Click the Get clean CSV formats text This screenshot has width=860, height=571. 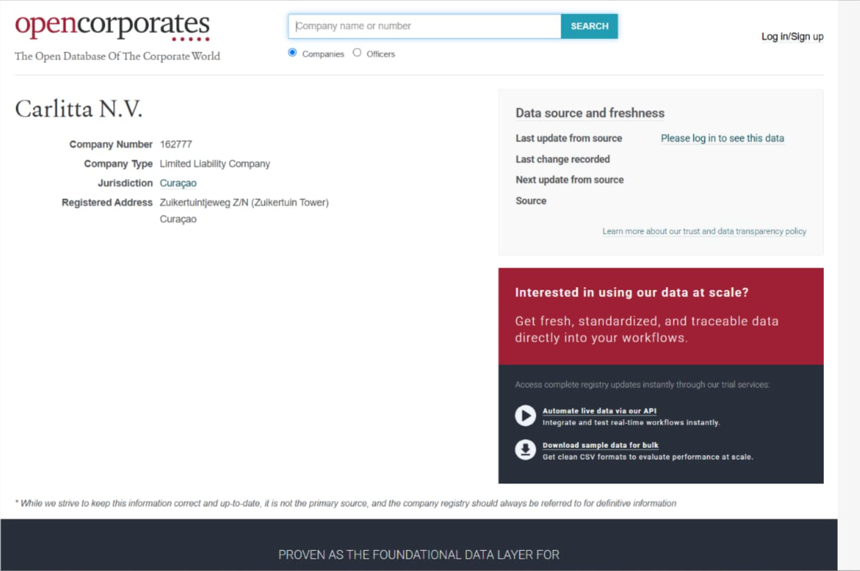click(x=648, y=457)
